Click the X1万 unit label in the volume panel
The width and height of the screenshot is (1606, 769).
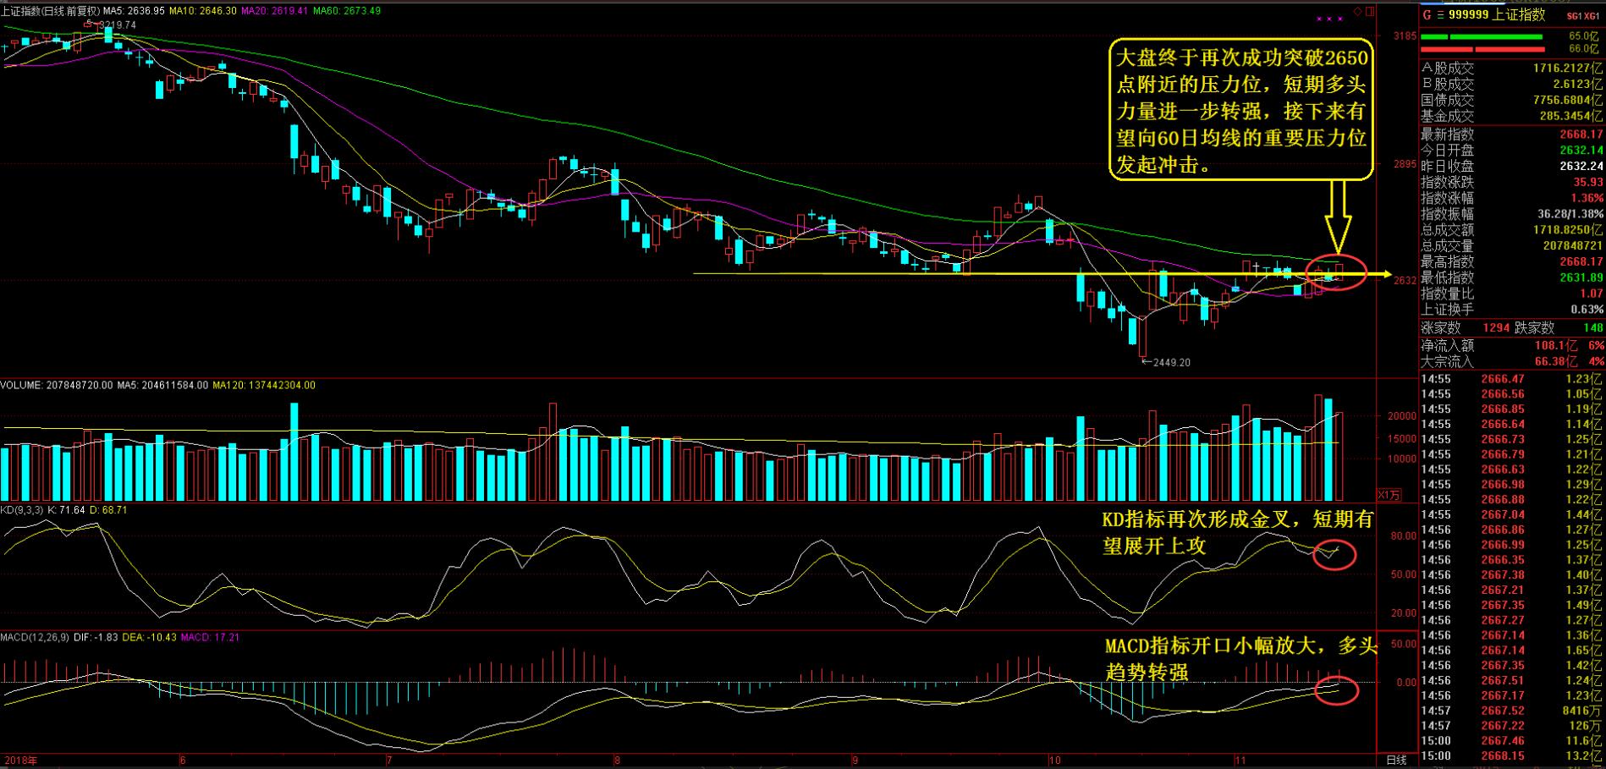[1389, 494]
